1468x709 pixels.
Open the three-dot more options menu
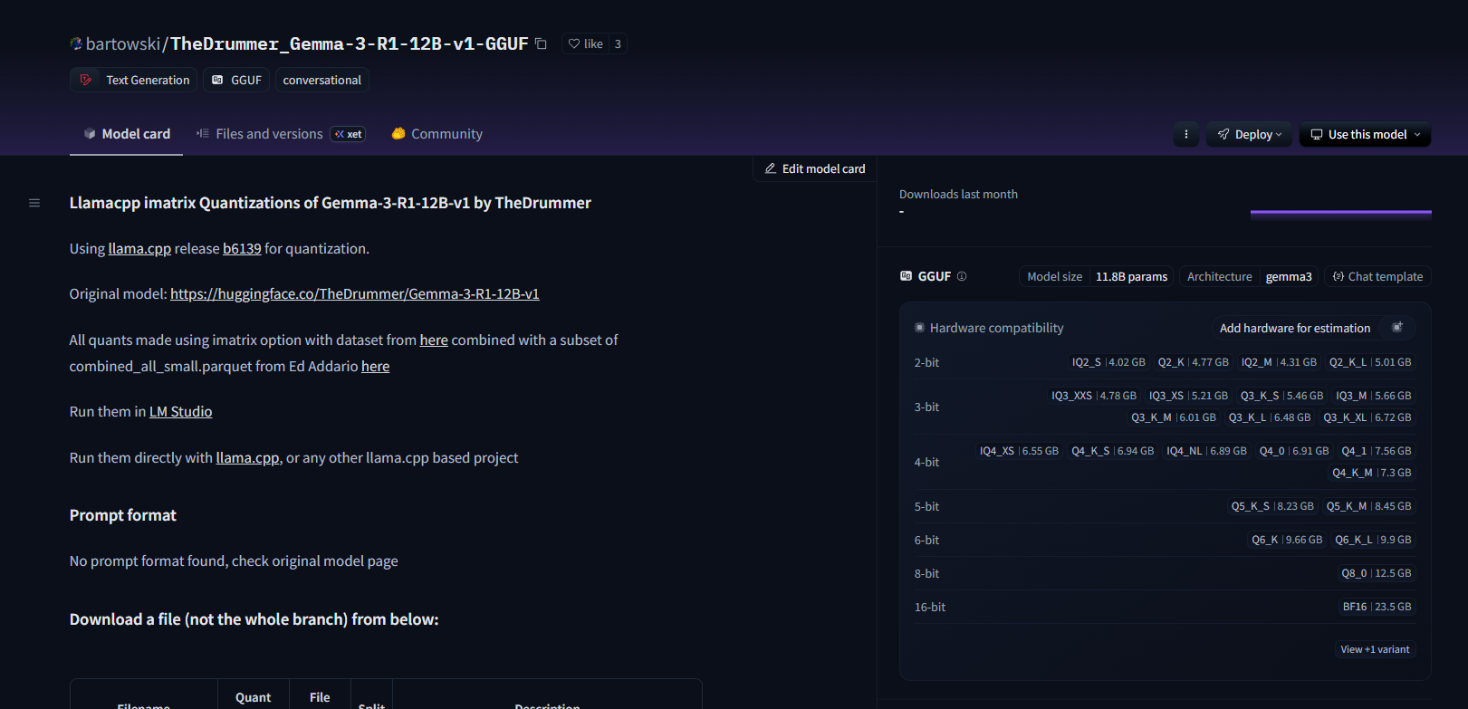1186,134
